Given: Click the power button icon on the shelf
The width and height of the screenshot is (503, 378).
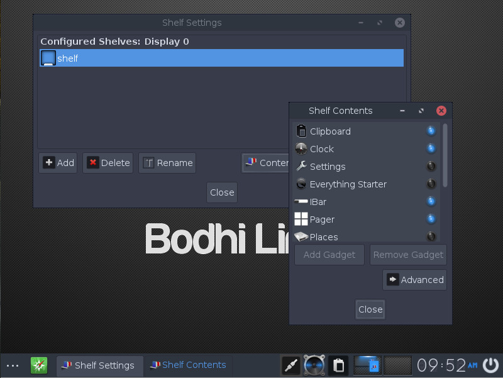Looking at the screenshot, I should pos(491,365).
